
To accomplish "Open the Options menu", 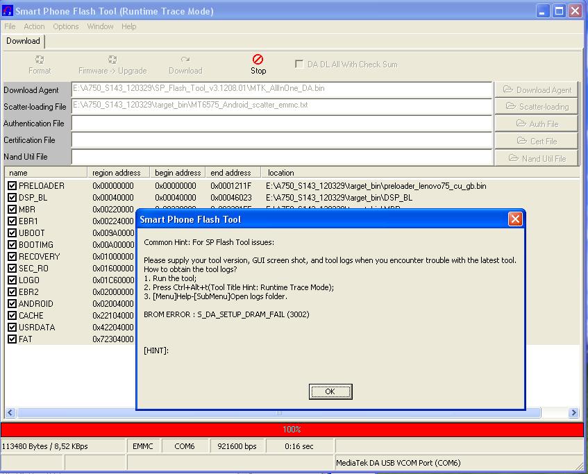I will [66, 26].
